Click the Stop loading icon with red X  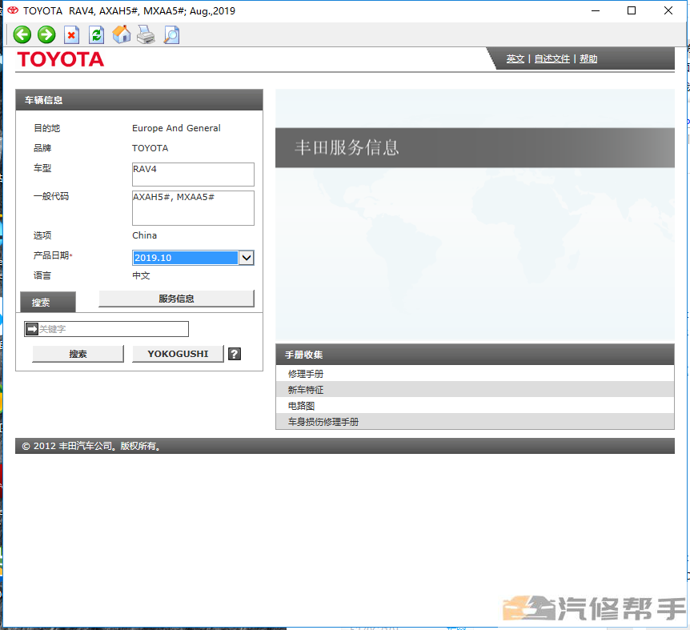click(x=71, y=34)
